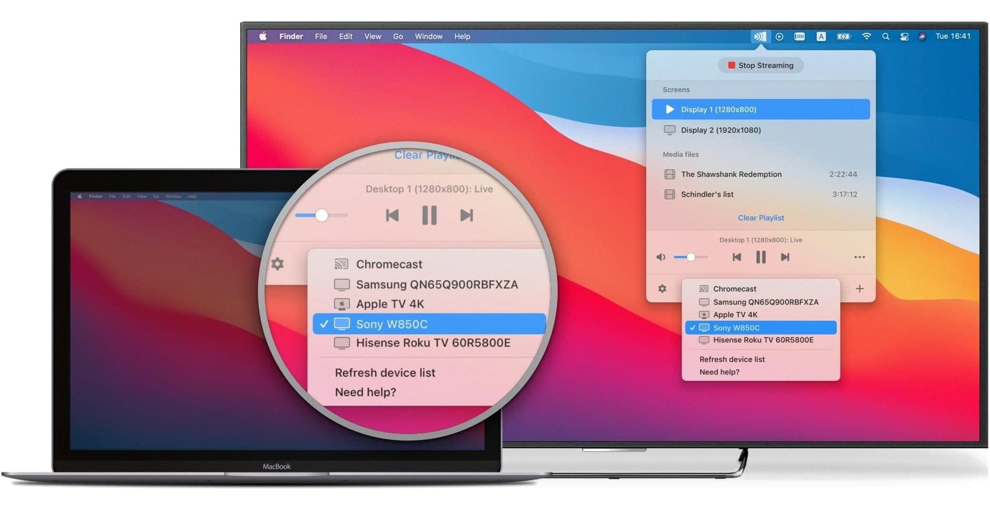
Task: Choose Chromecast in TV device menu
Action: point(760,289)
